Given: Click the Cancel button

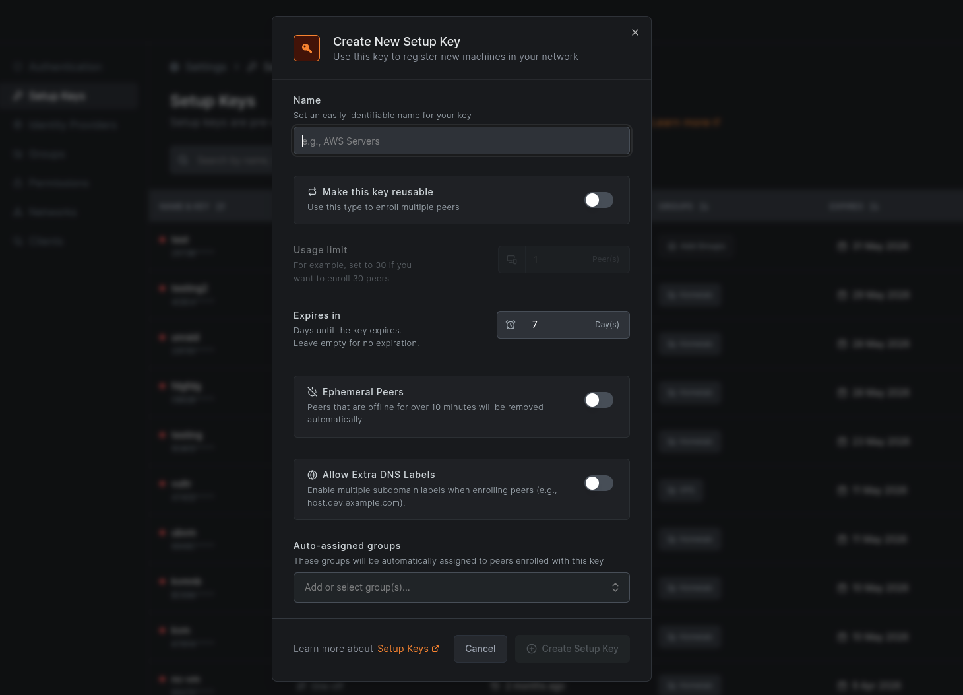Looking at the screenshot, I should pos(480,649).
